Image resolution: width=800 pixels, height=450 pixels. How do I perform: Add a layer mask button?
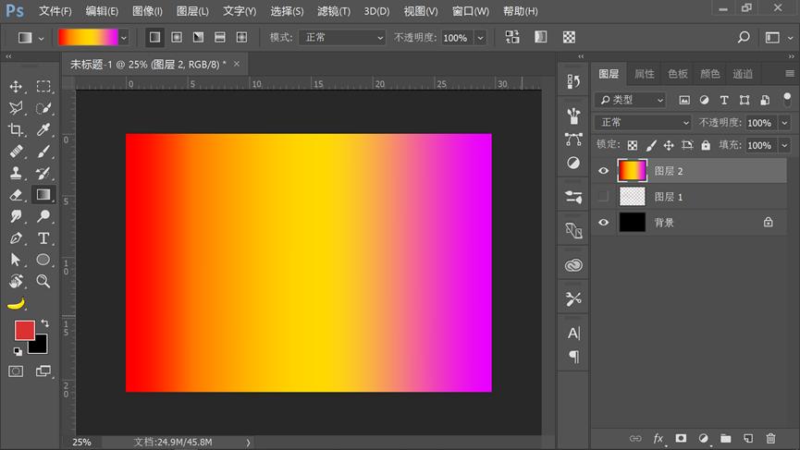click(x=681, y=438)
